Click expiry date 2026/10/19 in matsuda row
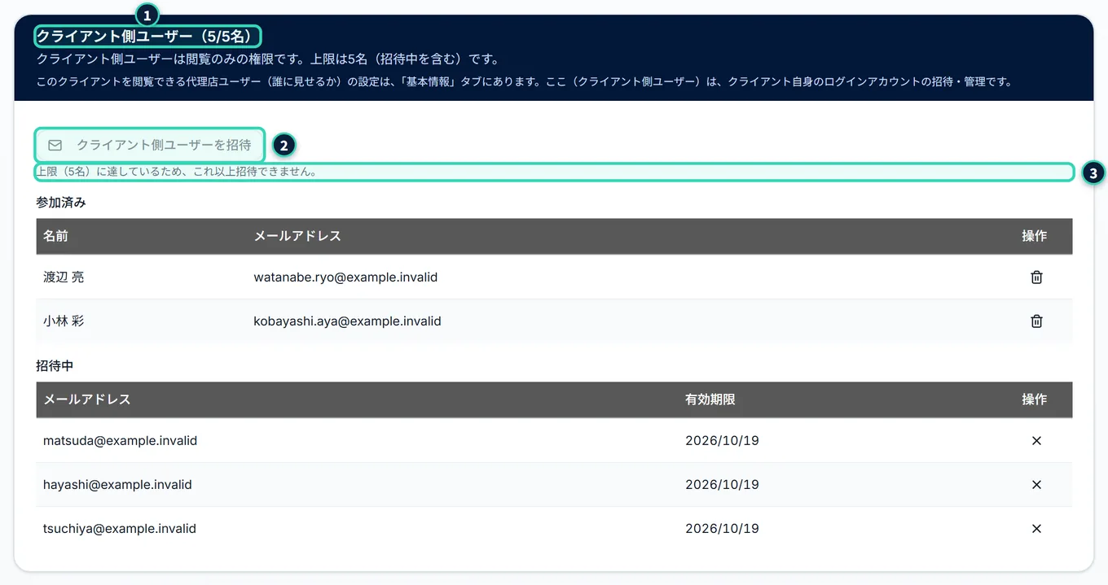 pyautogui.click(x=722, y=441)
